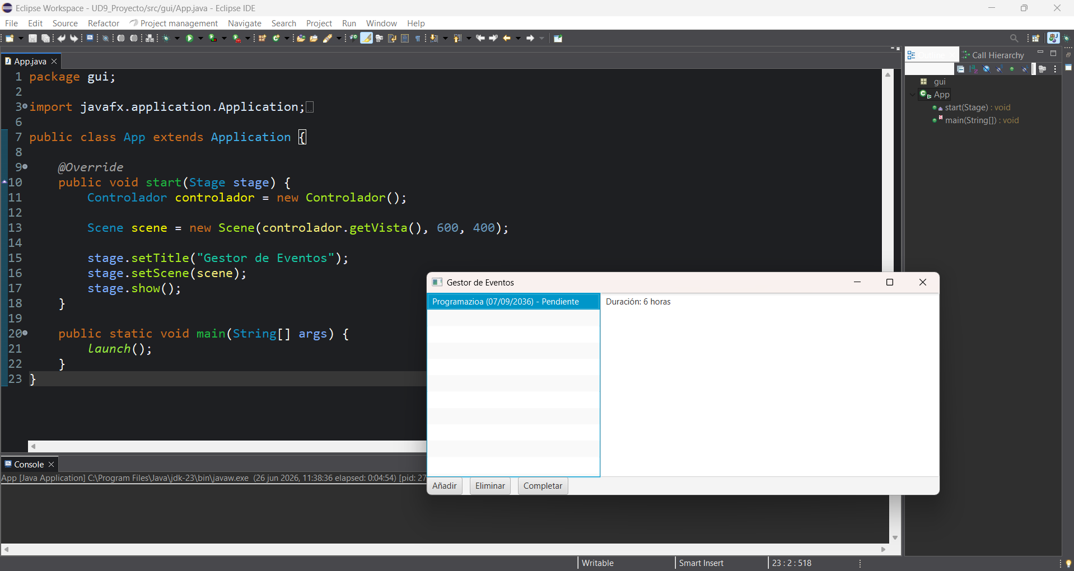Expand the folded imports at line 3
This screenshot has width=1074, height=571.
[x=25, y=106]
